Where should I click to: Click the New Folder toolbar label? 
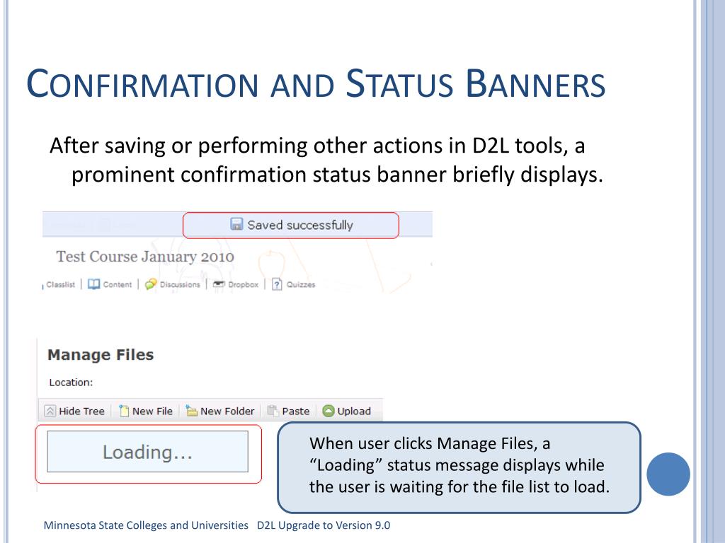tap(227, 411)
